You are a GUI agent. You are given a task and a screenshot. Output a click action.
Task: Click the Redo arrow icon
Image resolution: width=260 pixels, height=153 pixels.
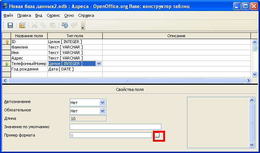tap(74, 25)
